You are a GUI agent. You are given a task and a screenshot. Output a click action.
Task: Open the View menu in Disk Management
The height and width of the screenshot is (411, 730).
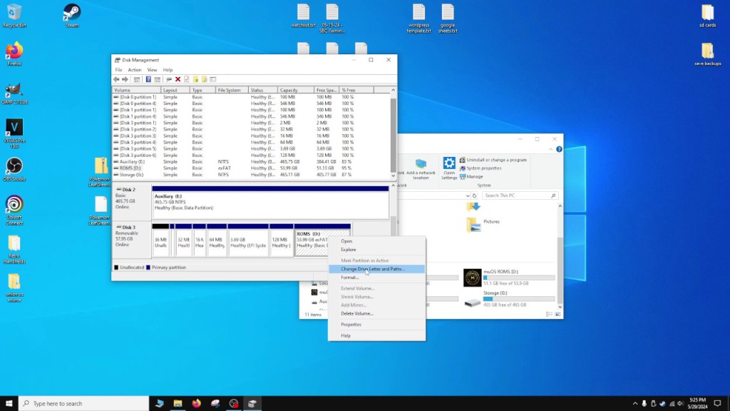coord(152,70)
